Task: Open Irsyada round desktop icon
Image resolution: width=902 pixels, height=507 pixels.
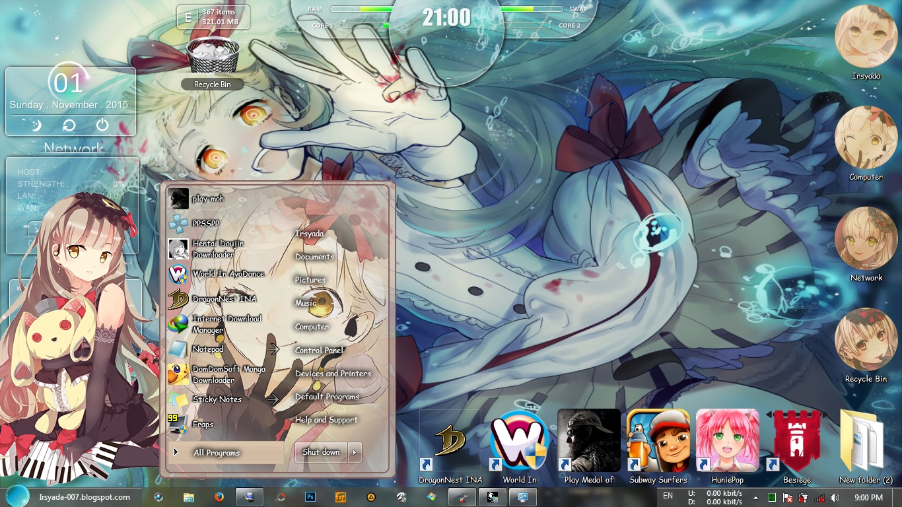Action: [x=866, y=42]
